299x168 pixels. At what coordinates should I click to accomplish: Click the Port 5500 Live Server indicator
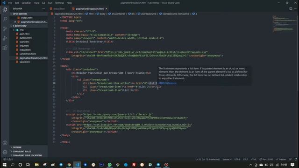click(266, 159)
